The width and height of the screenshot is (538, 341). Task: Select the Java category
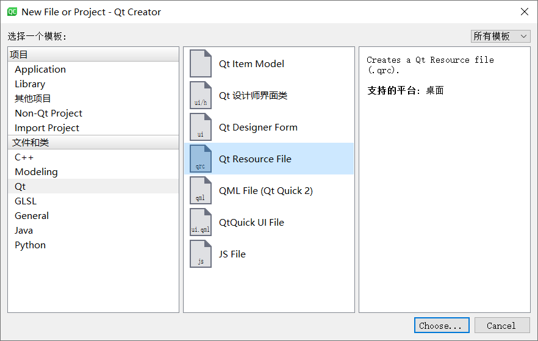click(93, 231)
